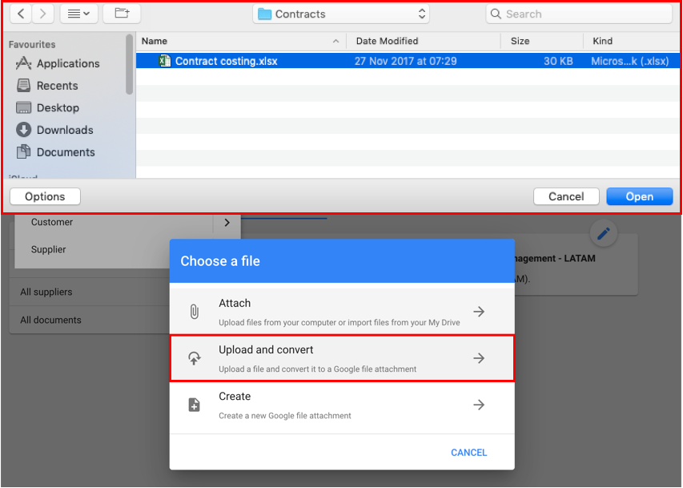
Task: Click the blue Open button
Action: click(639, 196)
